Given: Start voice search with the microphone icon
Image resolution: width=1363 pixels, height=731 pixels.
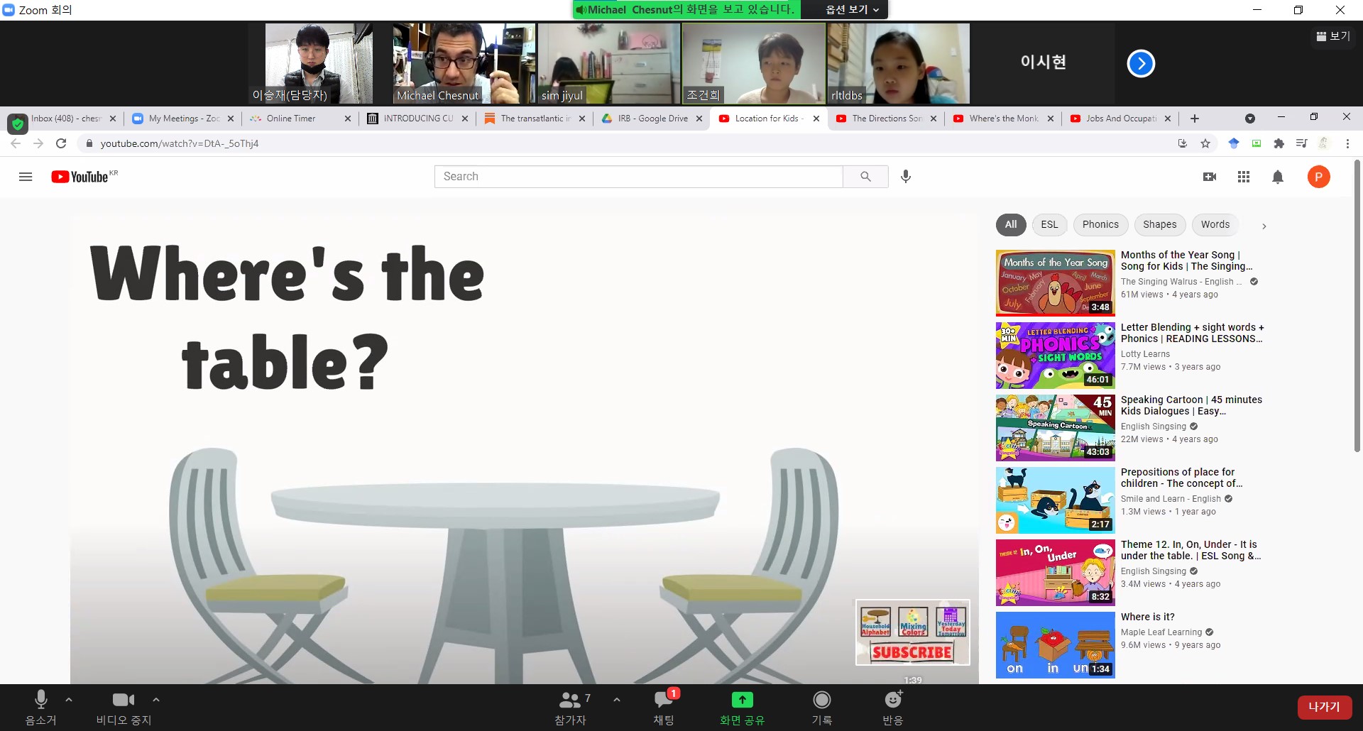Looking at the screenshot, I should [x=906, y=177].
